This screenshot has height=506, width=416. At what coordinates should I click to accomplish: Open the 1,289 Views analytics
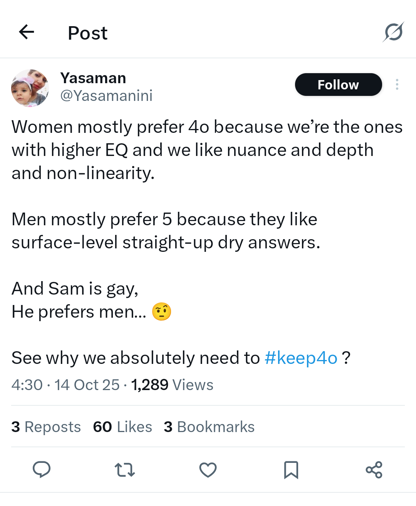[172, 385]
